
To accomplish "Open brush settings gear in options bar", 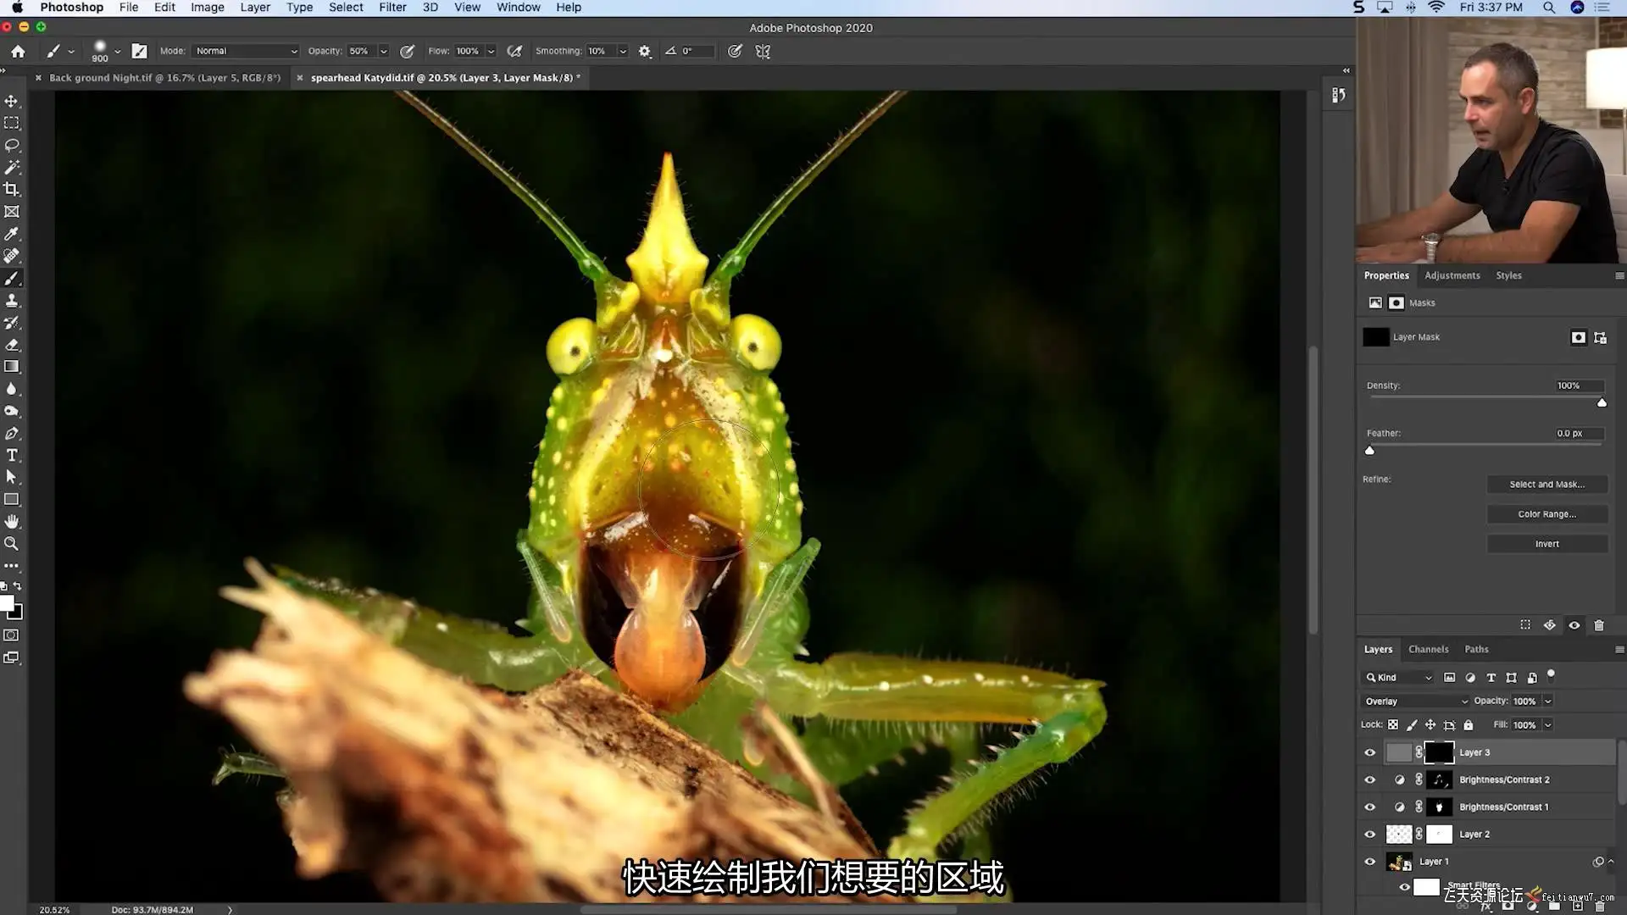I will point(644,51).
